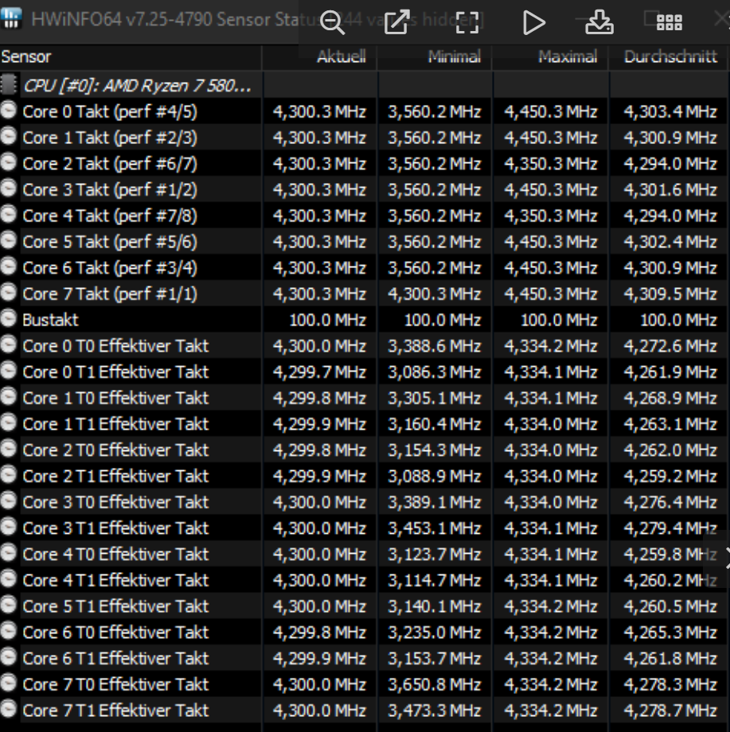Screen dimensions: 730x732
Task: Click Core 0 T1 current value 4,299.7 MHz
Action: click(x=319, y=372)
